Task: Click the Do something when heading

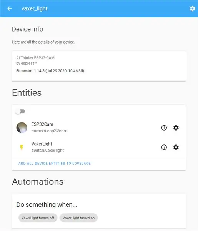Action: point(47,204)
